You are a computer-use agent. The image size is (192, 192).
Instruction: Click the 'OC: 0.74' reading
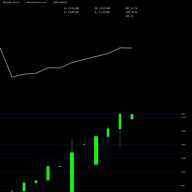point(131,8)
